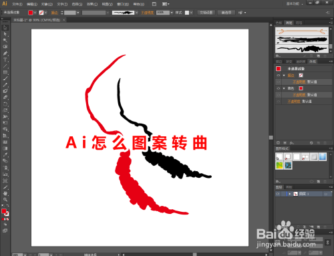The image size is (334, 256).
Task: Toggle stroke opacity row visibility in Appearance
Action: tap(278, 82)
